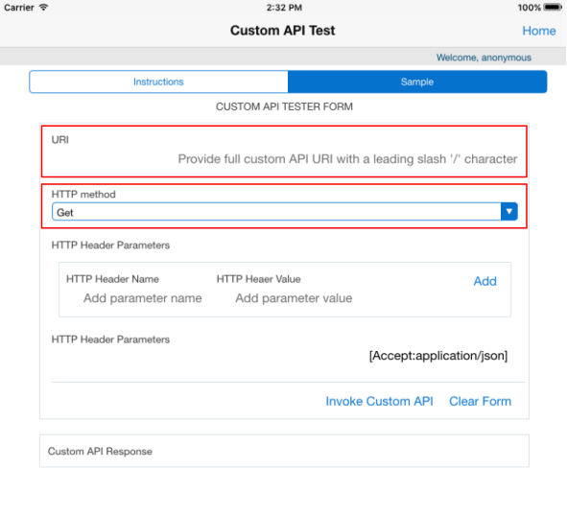Click the Wi-Fi status icon
Image resolution: width=567 pixels, height=515 pixels.
(x=43, y=8)
